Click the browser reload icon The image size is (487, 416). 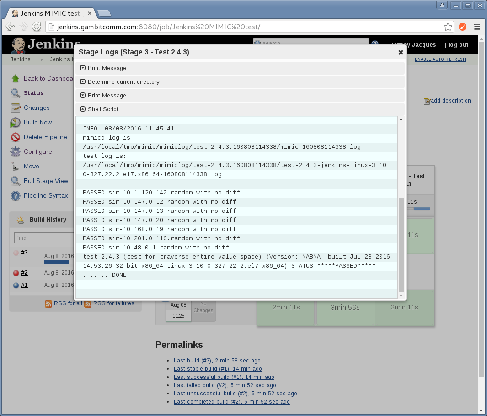click(x=37, y=27)
